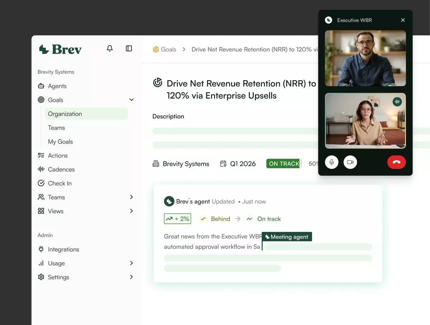Click the Goals breadcrumb link
The image size is (430, 325).
(168, 49)
